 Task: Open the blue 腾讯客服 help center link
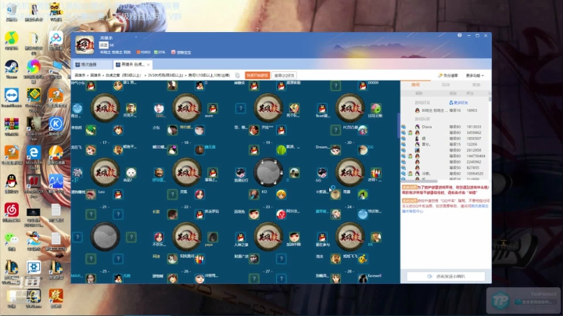pyautogui.click(x=481, y=206)
